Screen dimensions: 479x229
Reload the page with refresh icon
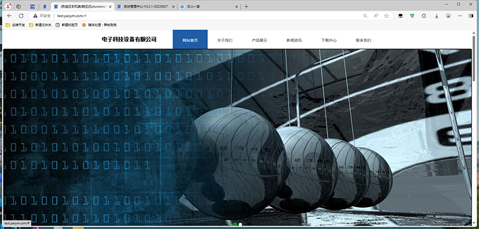pos(21,16)
